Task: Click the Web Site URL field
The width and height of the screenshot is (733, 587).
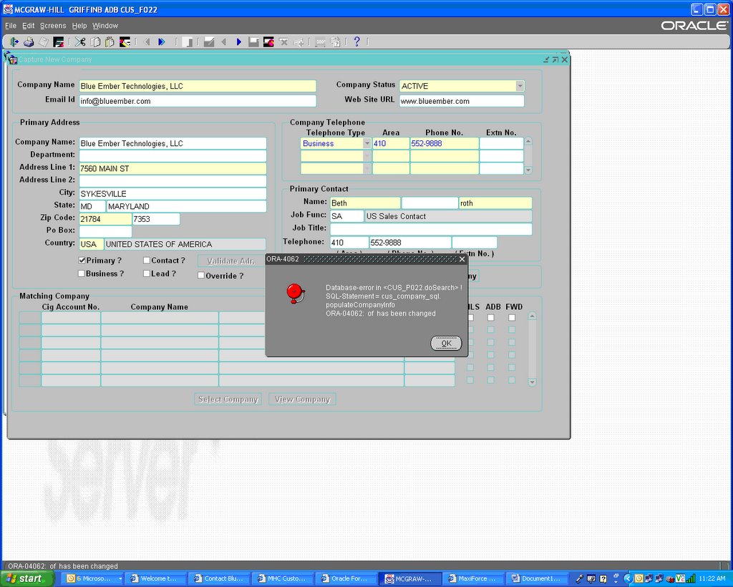Action: point(462,101)
